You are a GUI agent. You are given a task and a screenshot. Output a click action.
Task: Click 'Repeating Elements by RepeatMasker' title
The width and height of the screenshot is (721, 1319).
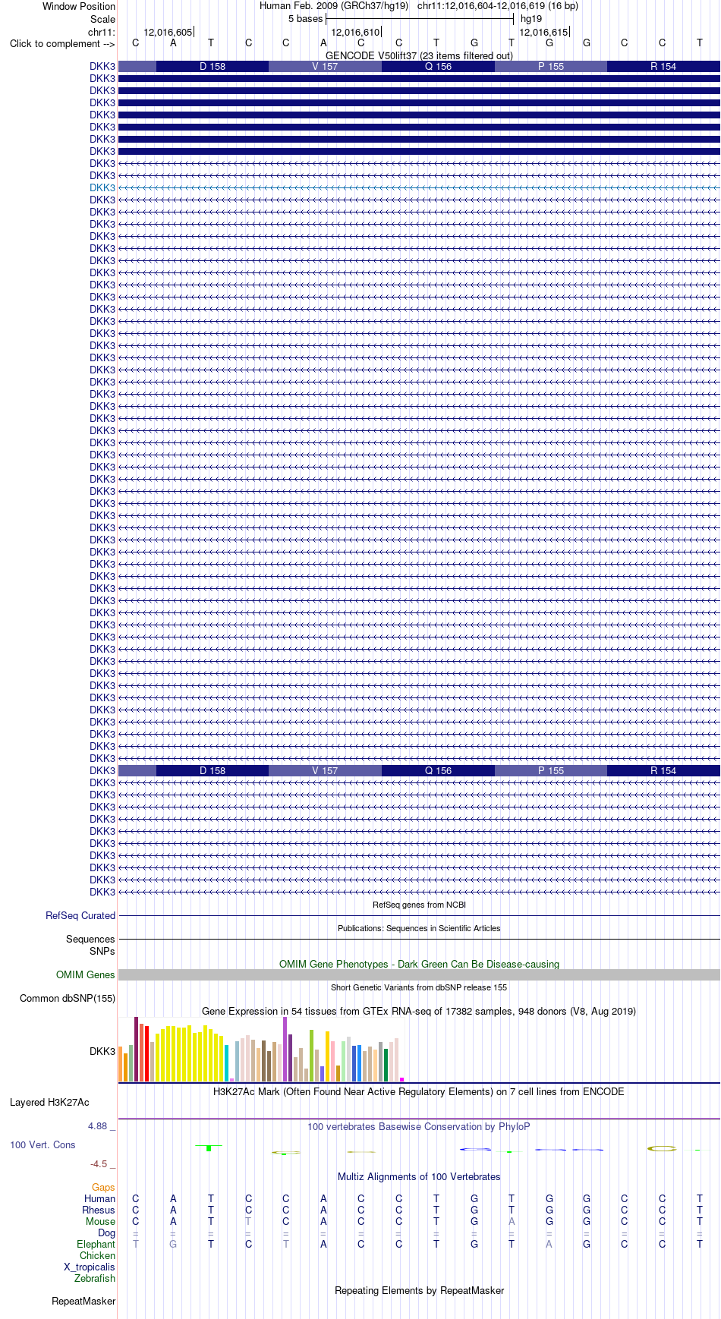coord(419,1290)
